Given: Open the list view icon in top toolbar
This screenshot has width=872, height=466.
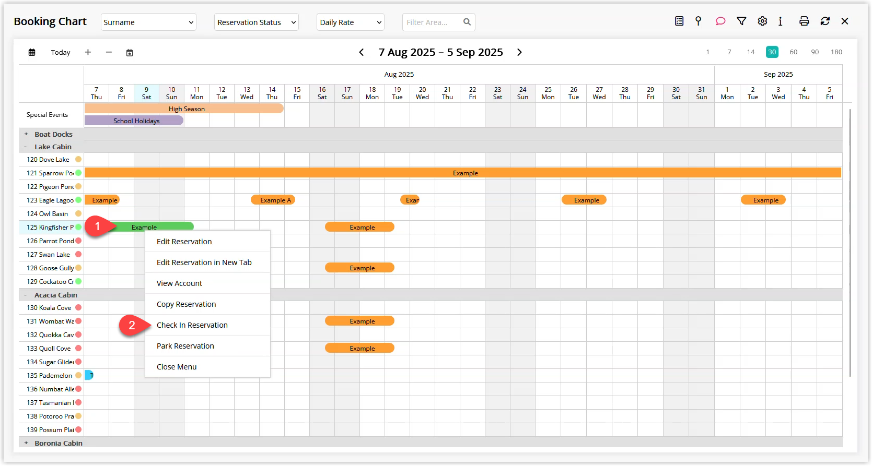Looking at the screenshot, I should [679, 21].
